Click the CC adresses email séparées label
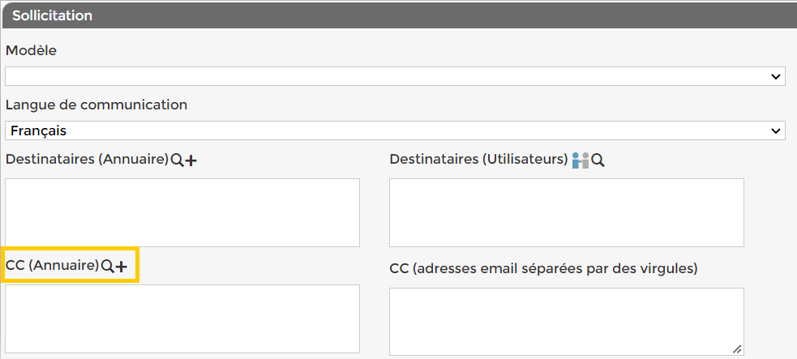 (x=543, y=267)
